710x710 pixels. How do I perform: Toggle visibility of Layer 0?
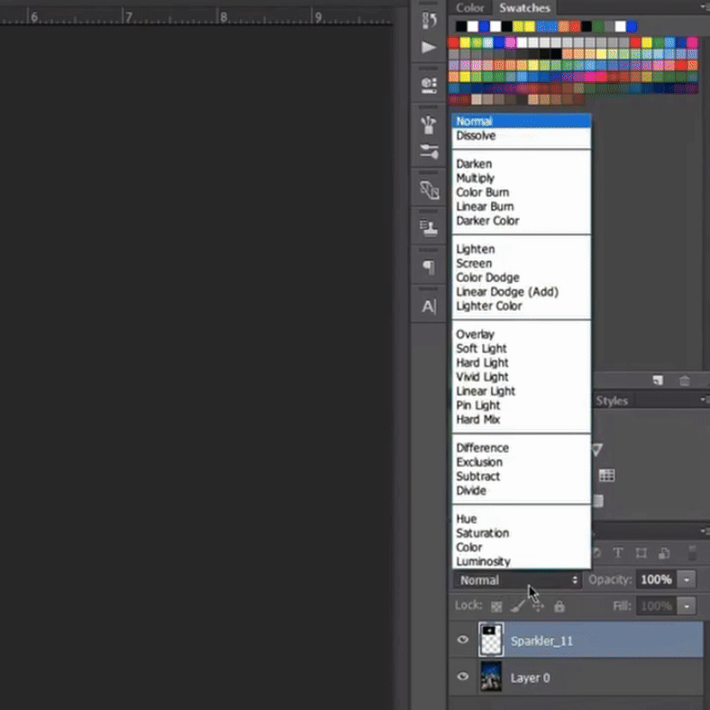[463, 678]
